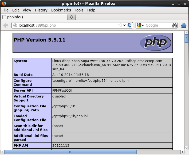Click the back arrow navigation button
Image resolution: width=189 pixels, height=155 pixels.
(x=6, y=25)
